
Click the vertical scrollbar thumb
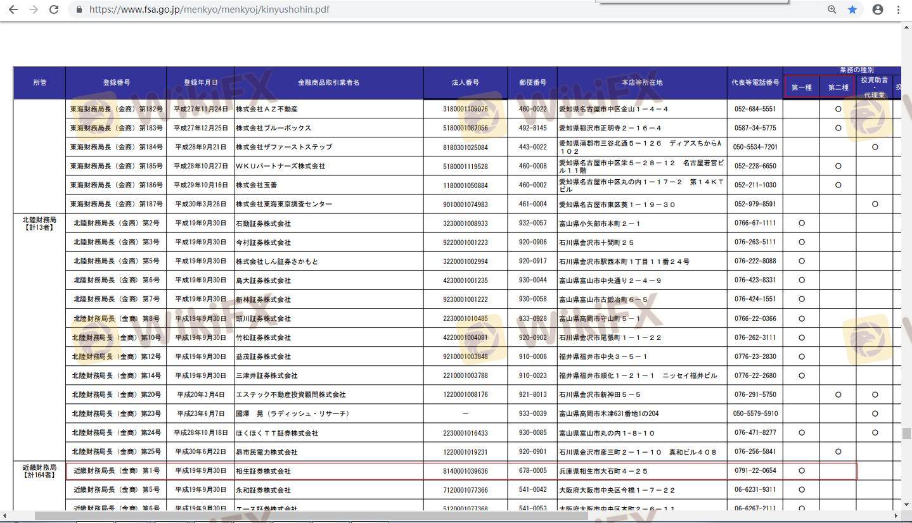click(906, 434)
